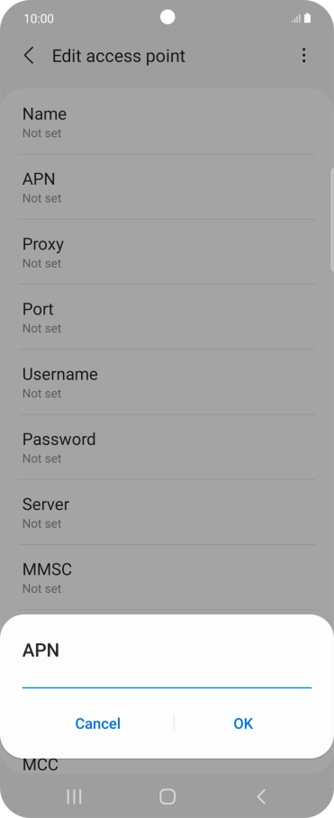Tap the back arrow beside Edit access point
This screenshot has height=818, width=334.
point(29,56)
